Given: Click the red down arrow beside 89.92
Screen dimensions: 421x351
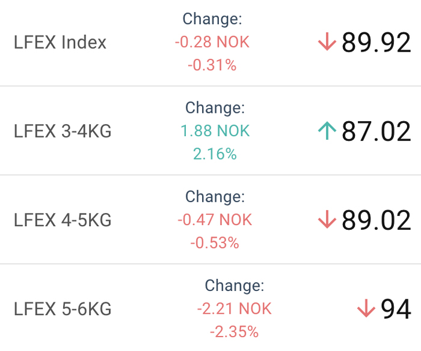Looking at the screenshot, I should point(327,41).
